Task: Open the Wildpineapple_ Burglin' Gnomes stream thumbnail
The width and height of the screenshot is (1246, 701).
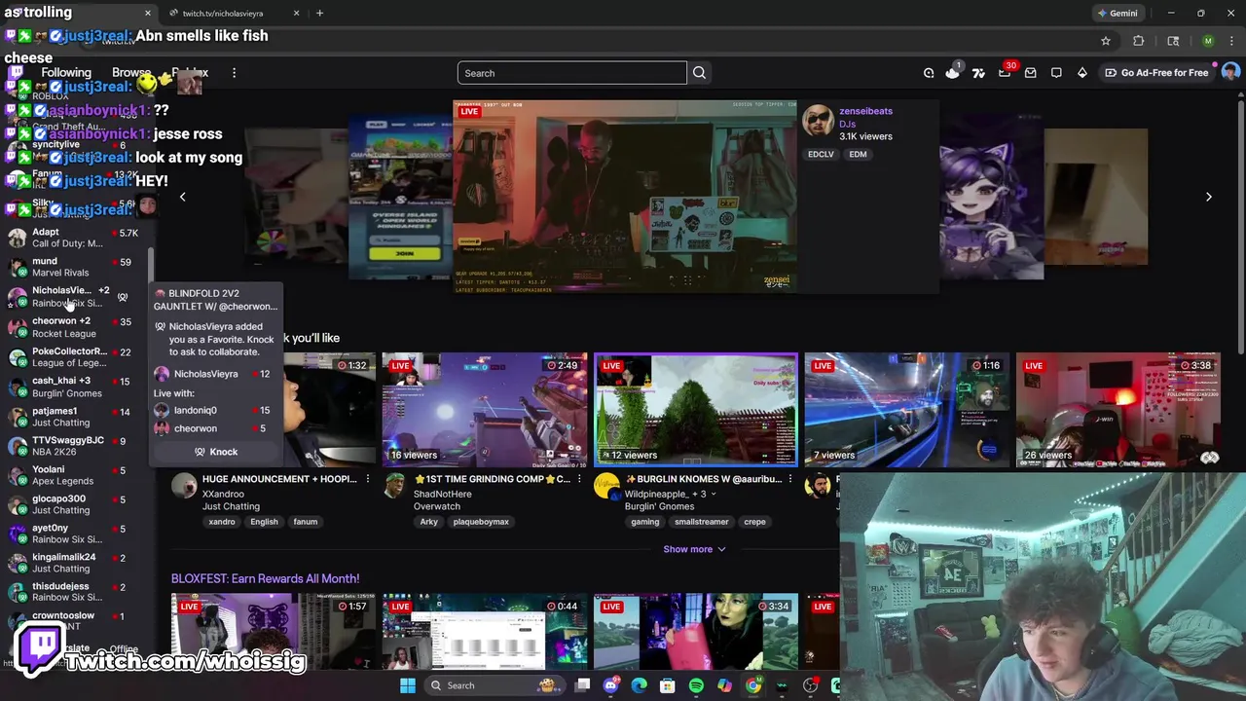Action: [696, 410]
